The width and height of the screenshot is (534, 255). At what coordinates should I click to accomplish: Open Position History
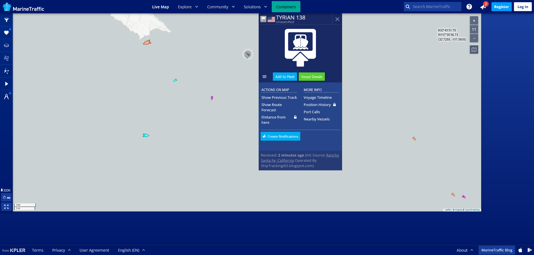pyautogui.click(x=317, y=105)
